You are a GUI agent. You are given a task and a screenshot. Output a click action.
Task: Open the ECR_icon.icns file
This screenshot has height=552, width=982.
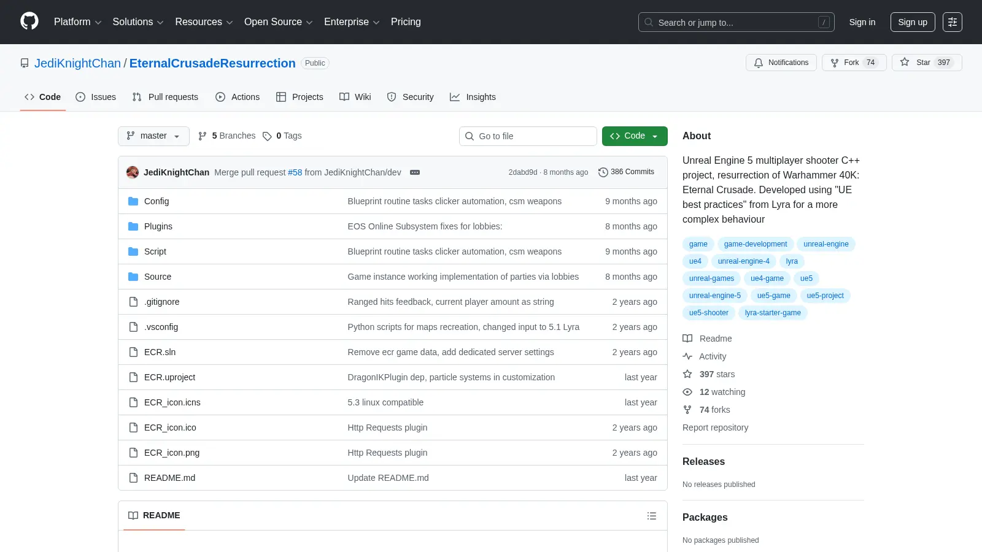tap(172, 402)
